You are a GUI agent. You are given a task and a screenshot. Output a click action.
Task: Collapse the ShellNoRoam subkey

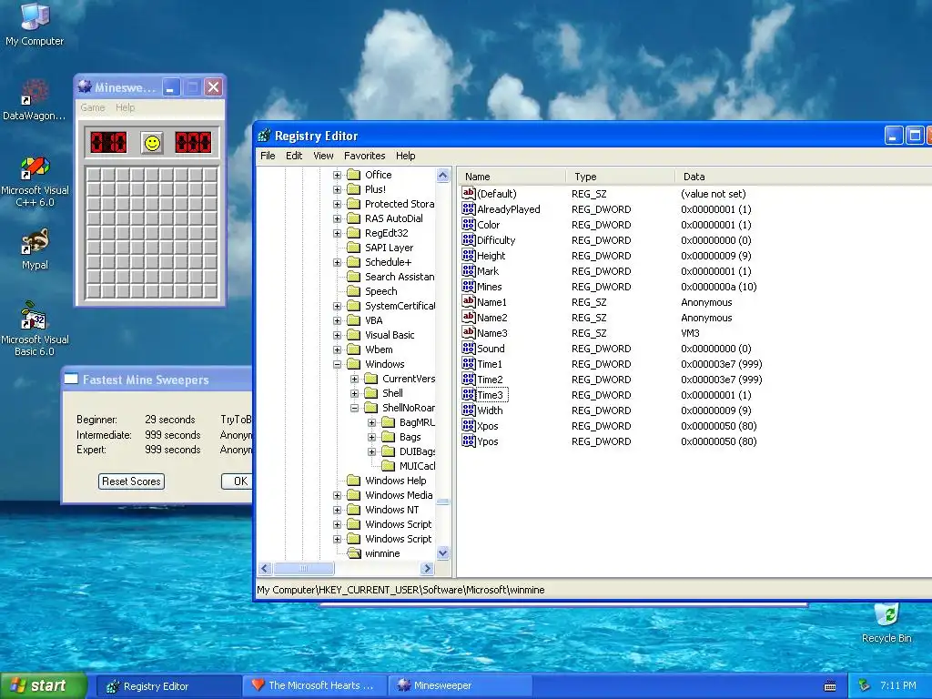tap(354, 408)
